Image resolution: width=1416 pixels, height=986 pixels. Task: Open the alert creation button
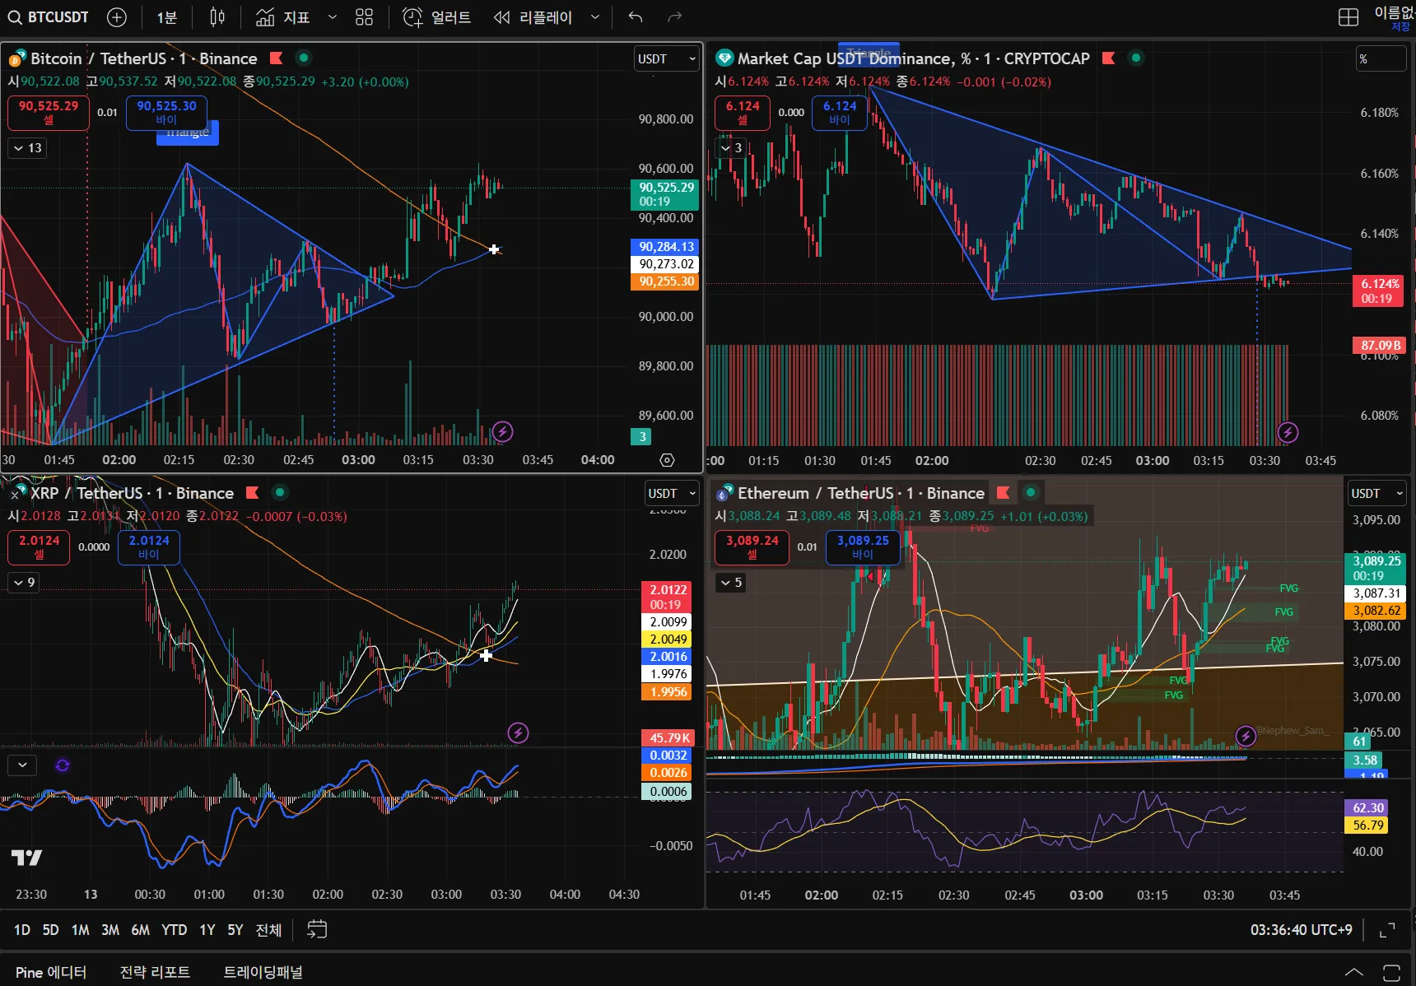[x=437, y=17]
